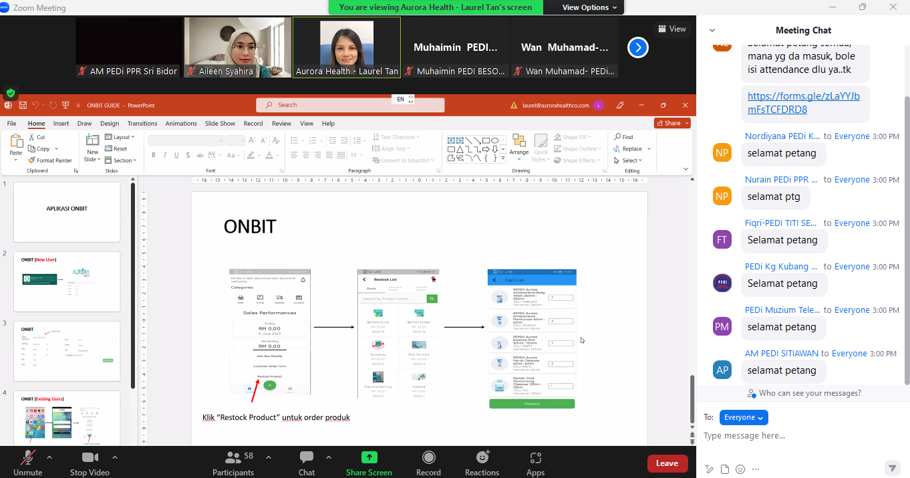The width and height of the screenshot is (910, 478).
Task: Click the Arrange icon in Drawing group
Action: (x=520, y=140)
